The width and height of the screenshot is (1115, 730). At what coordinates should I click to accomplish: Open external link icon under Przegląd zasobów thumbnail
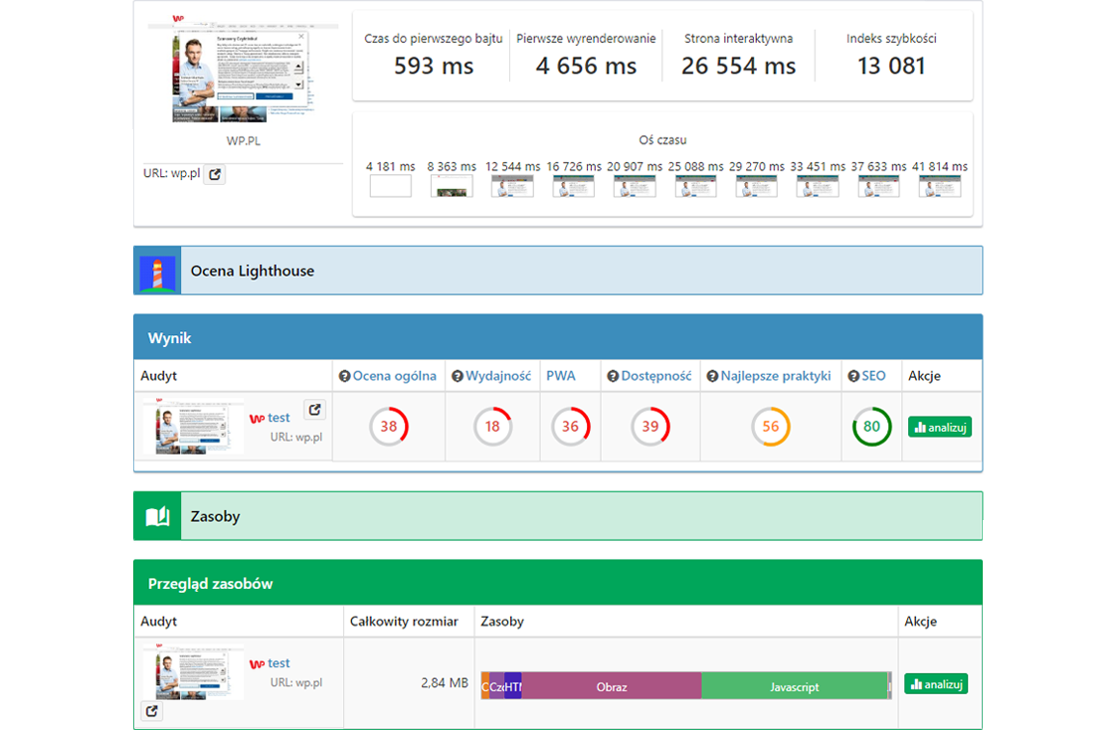coord(151,711)
